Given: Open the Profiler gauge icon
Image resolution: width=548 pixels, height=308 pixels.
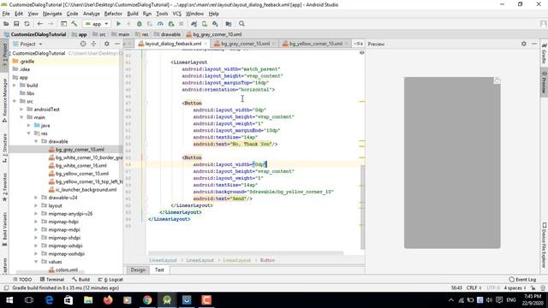Looking at the screenshot, I should pos(160,24).
